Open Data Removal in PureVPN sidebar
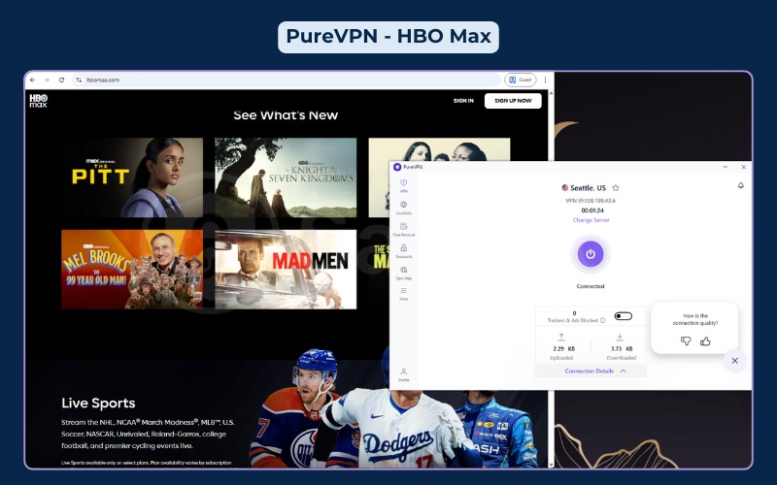777x485 pixels. click(403, 230)
